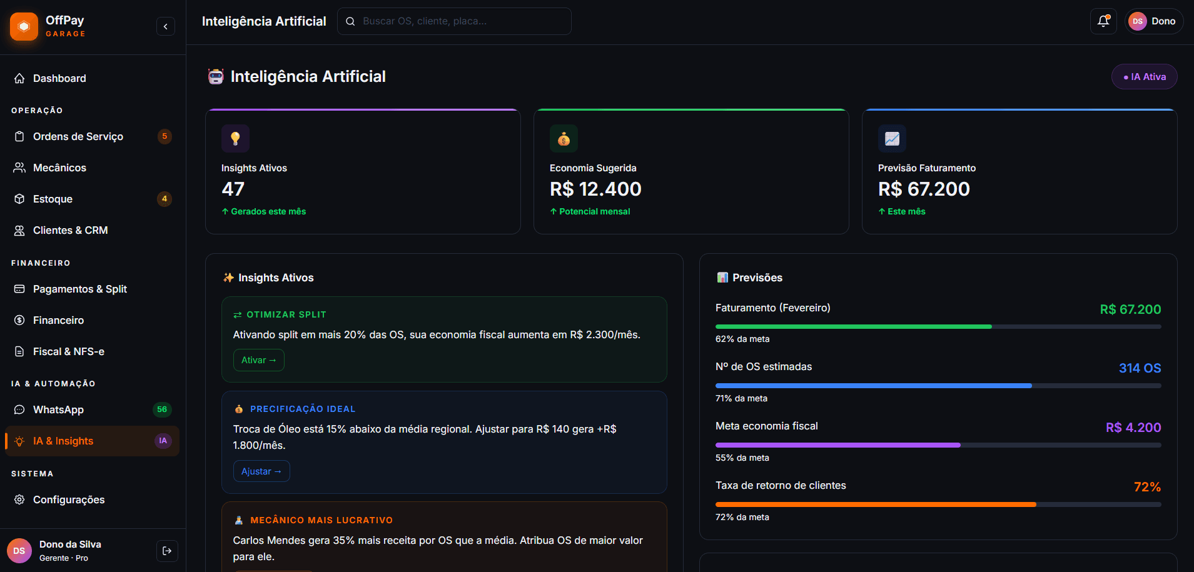Collapse the sidebar with the chevron button
The height and width of the screenshot is (572, 1194).
165,26
